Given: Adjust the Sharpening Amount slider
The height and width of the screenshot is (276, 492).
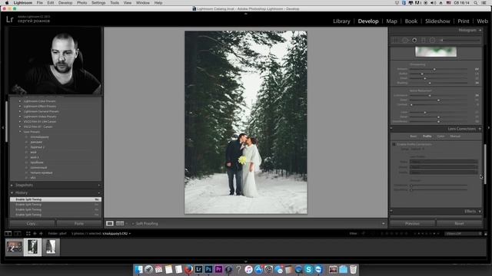Looking at the screenshot, I should (x=434, y=69).
